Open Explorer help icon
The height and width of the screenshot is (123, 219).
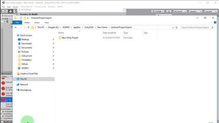215,23
